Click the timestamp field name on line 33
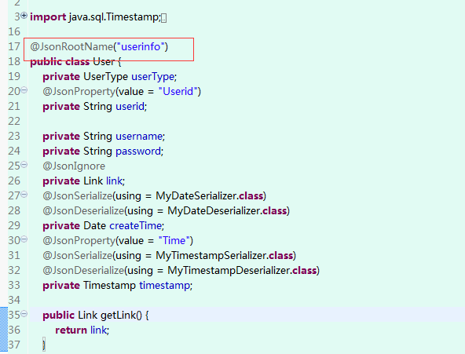465x354 pixels. point(165,285)
